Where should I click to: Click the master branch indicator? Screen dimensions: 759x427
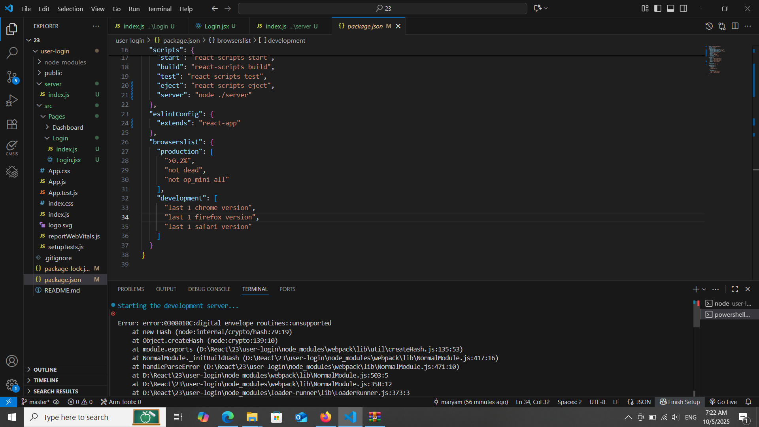[x=36, y=402]
